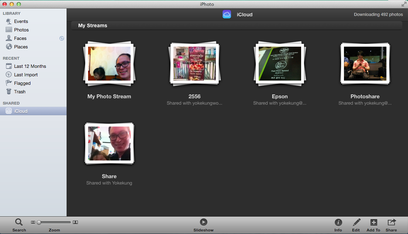Click 'Downloading 492 photos' status
The image size is (408, 234).
pos(378,14)
